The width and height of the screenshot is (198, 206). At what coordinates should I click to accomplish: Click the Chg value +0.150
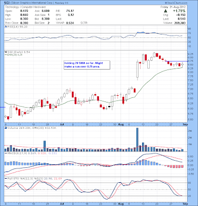(x=181, y=15)
